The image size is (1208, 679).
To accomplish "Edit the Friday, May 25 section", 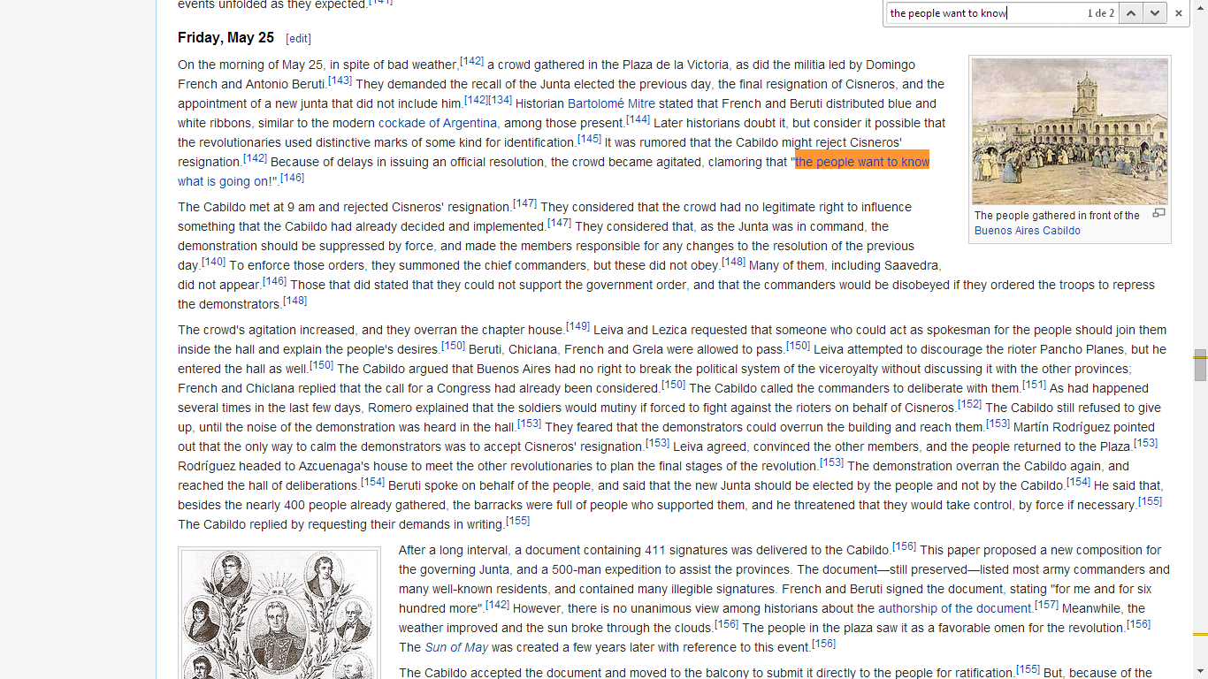I will coord(298,39).
